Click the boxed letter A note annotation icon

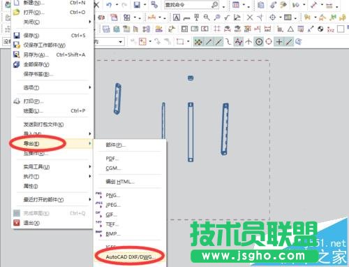point(177,17)
